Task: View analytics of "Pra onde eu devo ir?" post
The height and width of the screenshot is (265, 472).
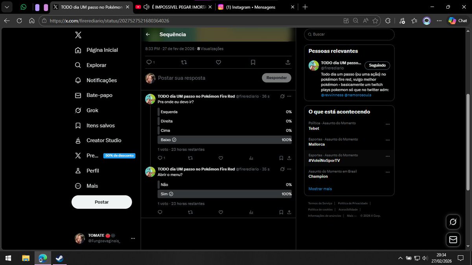Action: [251, 158]
